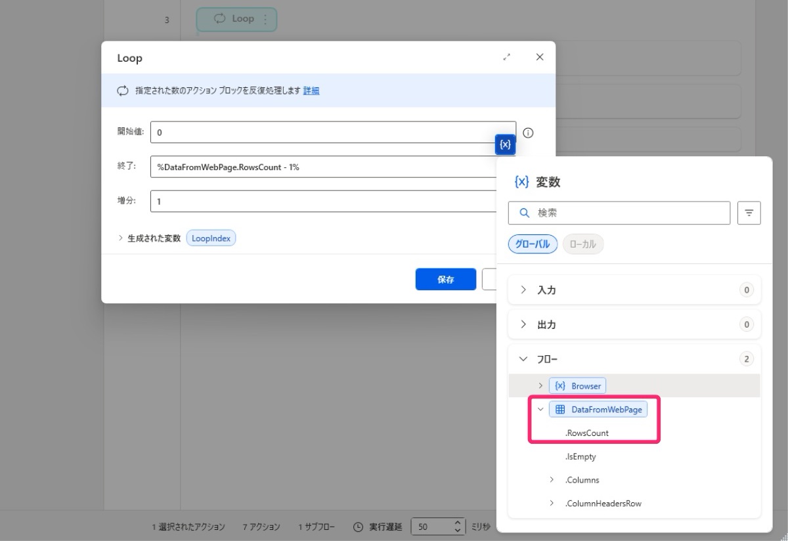Expand the Browser variable node

540,385
